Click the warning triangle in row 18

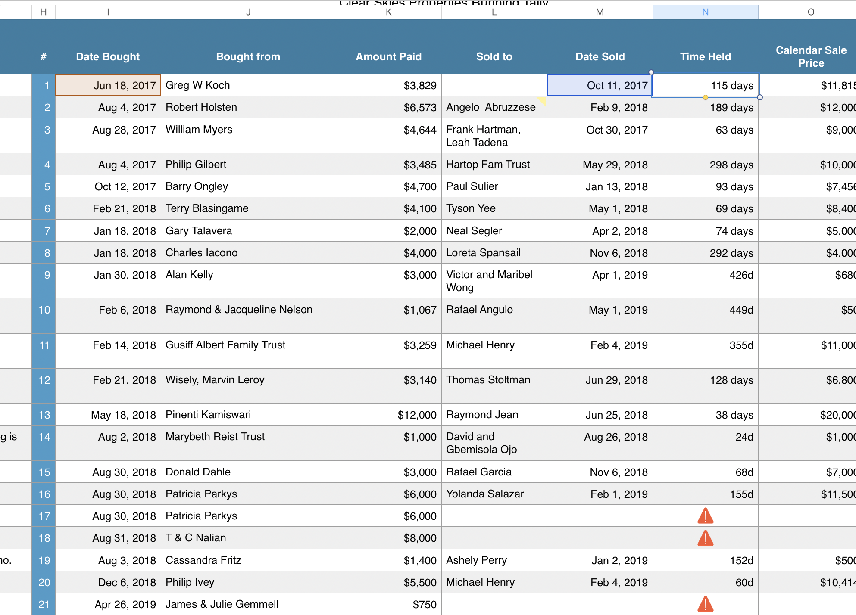pyautogui.click(x=705, y=538)
